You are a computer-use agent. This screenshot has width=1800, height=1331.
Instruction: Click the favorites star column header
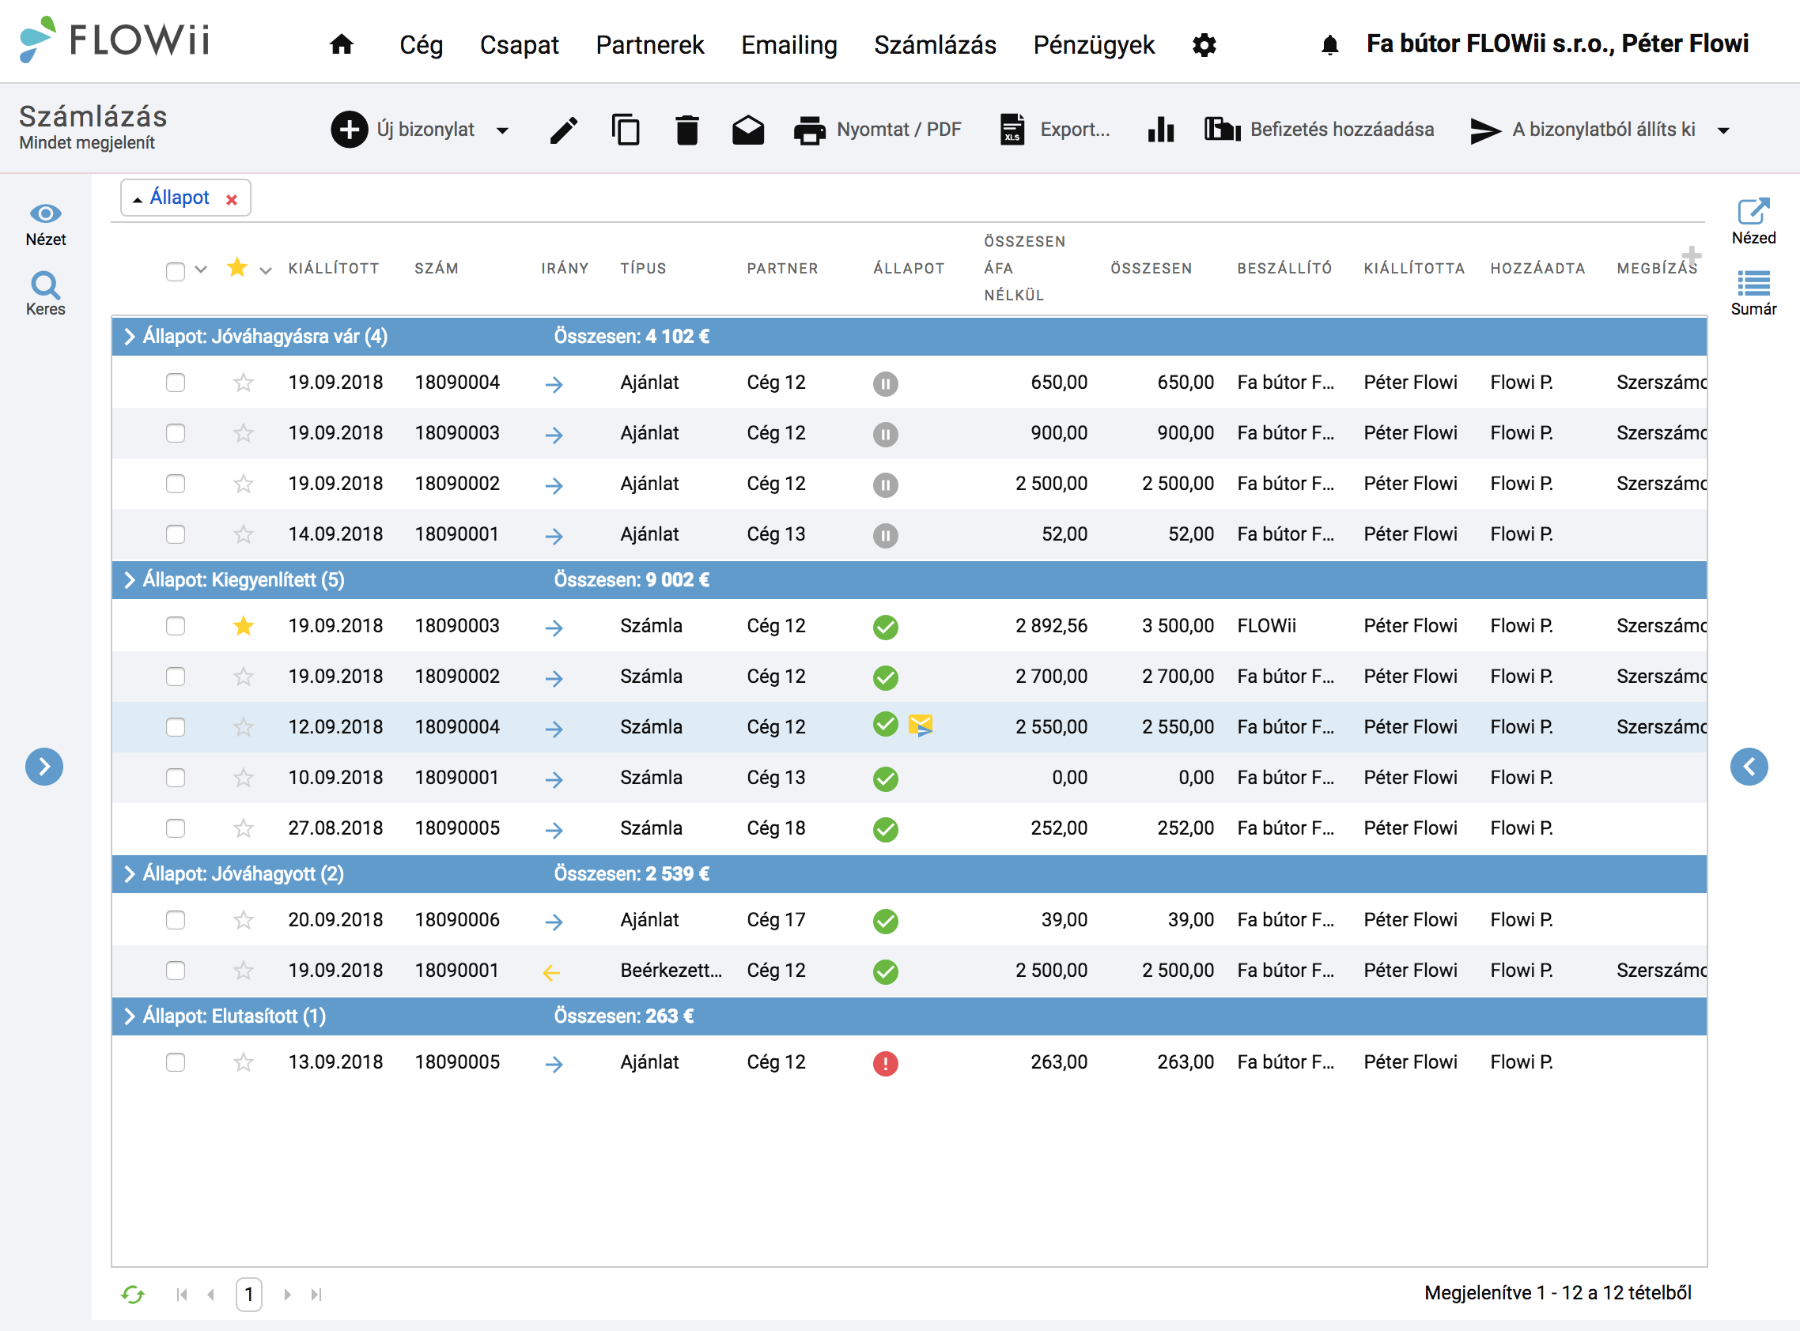237,267
